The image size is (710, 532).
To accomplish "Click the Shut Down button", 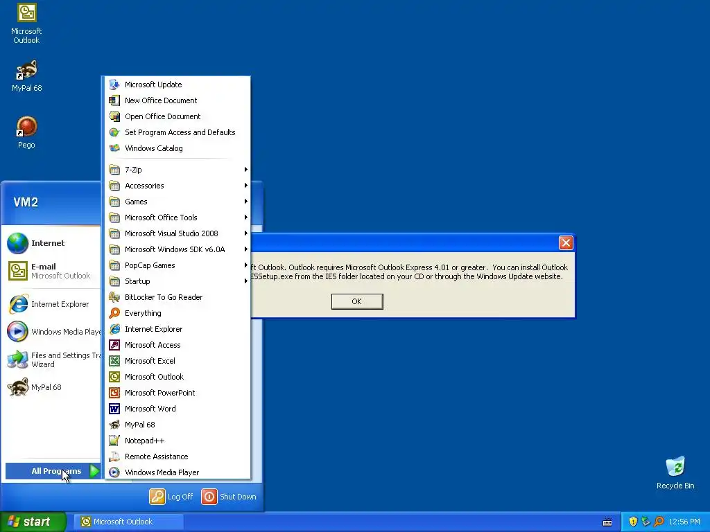I will (x=229, y=496).
